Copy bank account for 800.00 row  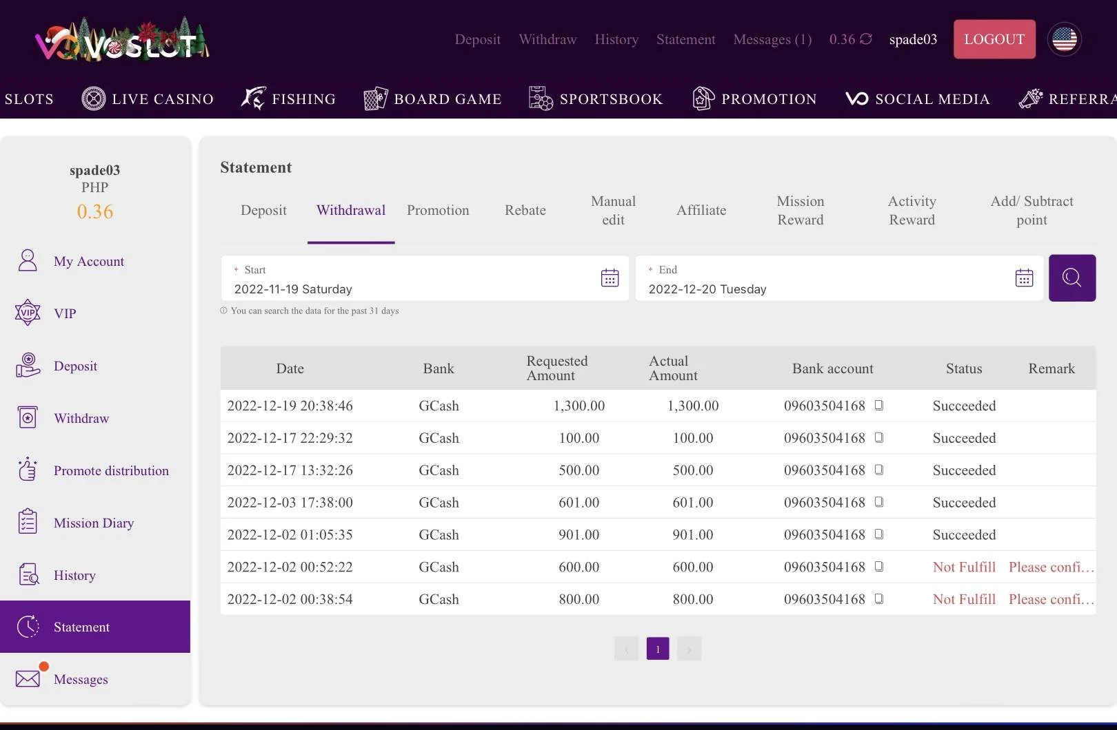pyautogui.click(x=879, y=599)
